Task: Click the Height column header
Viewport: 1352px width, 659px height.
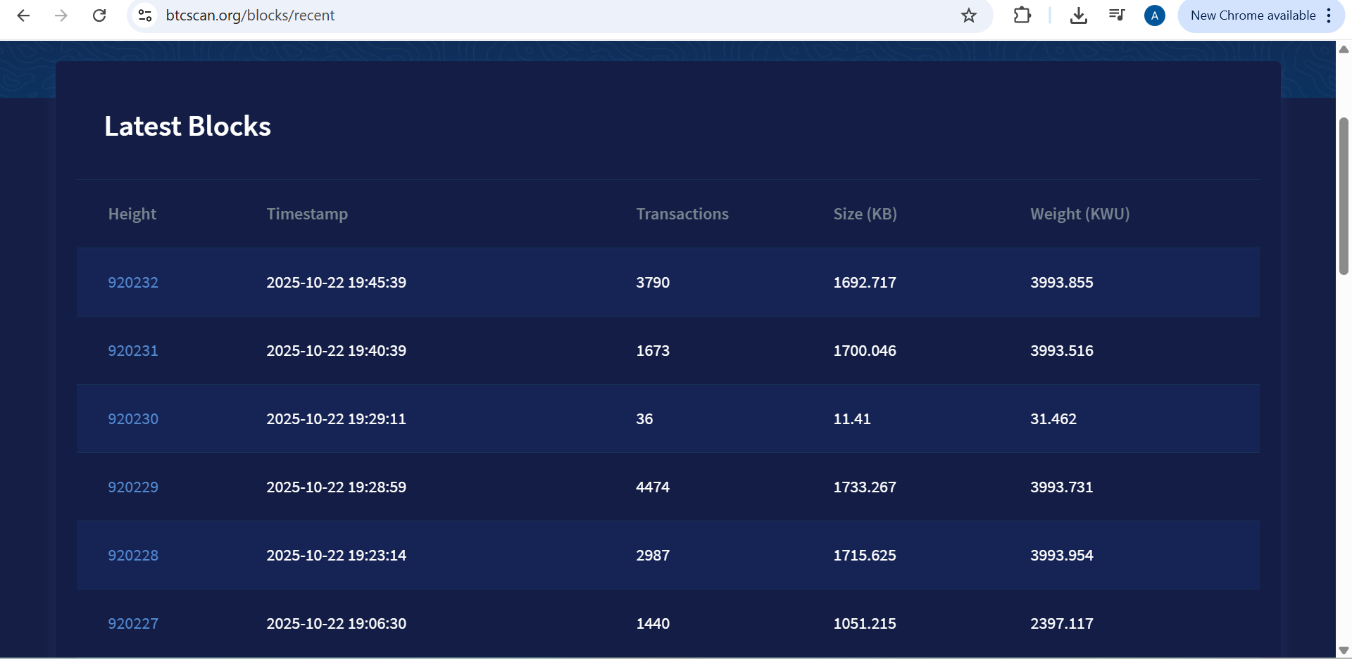Action: tap(132, 215)
